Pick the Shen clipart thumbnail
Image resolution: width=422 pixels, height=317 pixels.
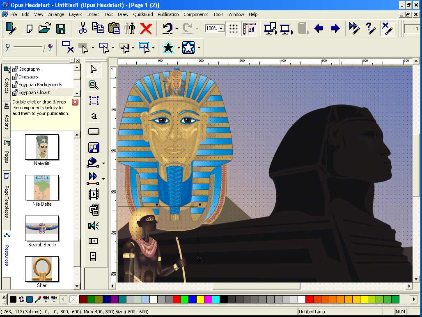[x=42, y=269]
